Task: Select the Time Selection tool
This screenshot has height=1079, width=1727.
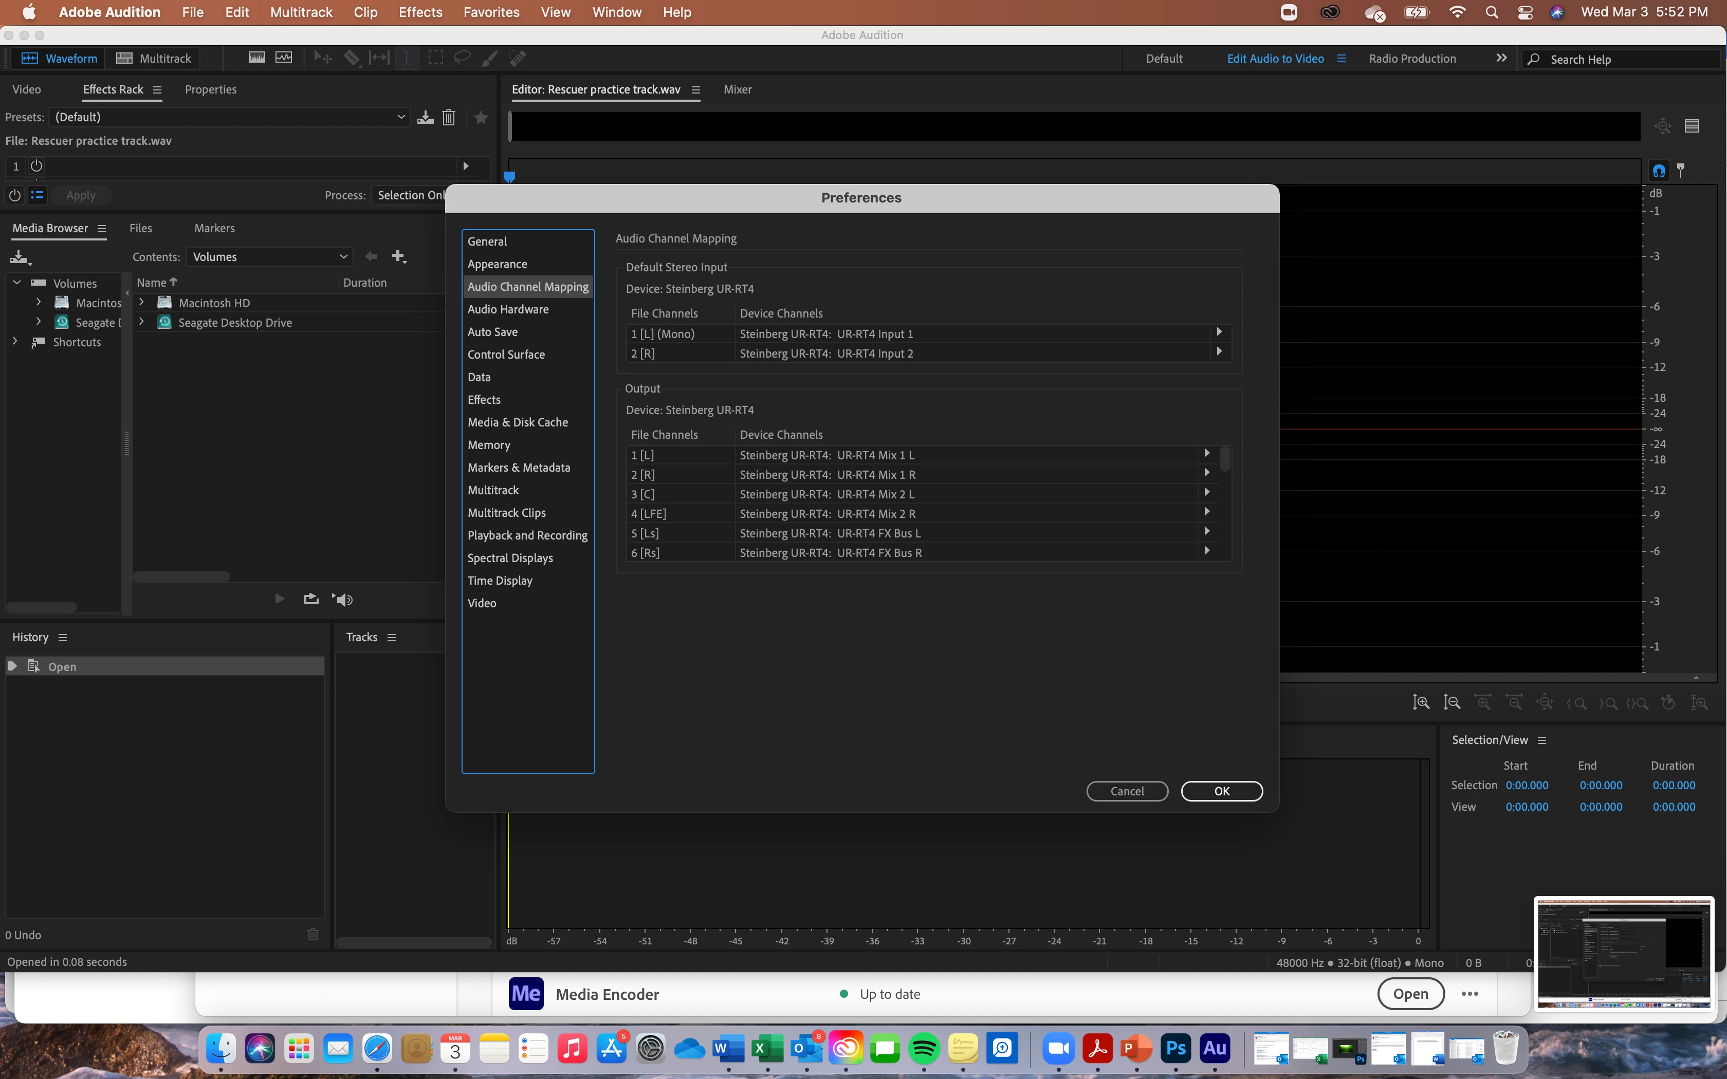Action: pyautogui.click(x=406, y=58)
